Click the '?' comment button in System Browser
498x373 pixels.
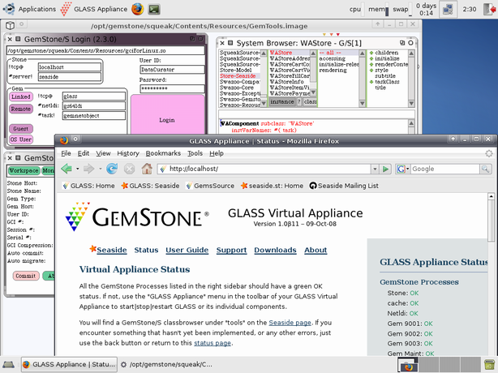298,101
